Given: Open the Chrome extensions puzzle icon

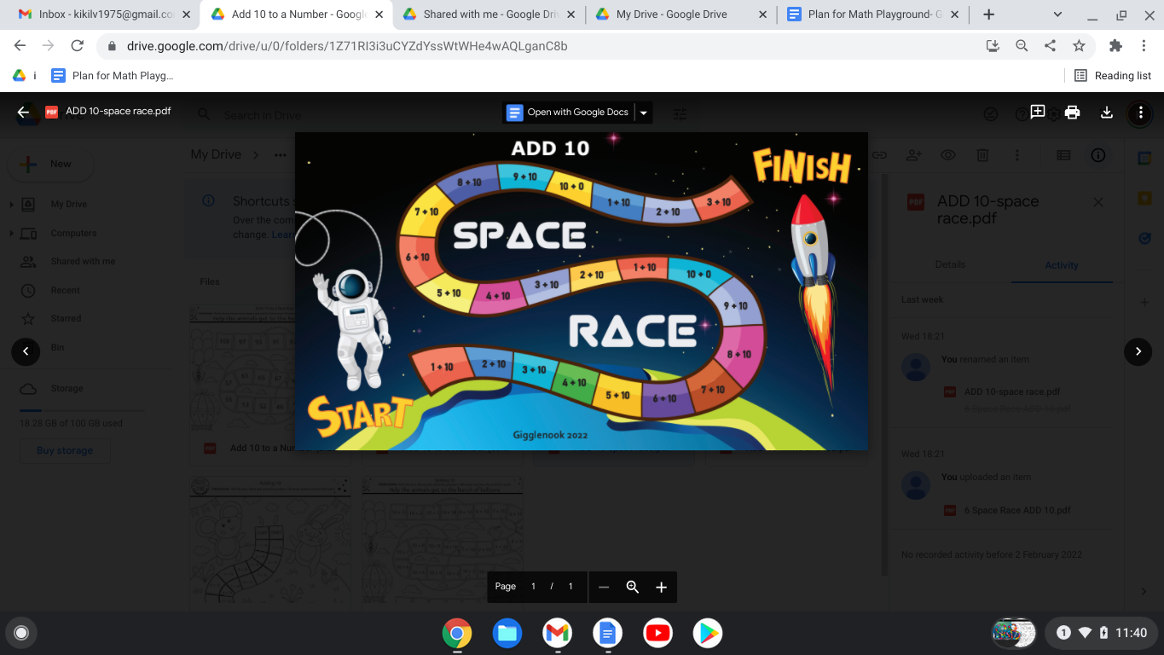Looking at the screenshot, I should click(1115, 46).
